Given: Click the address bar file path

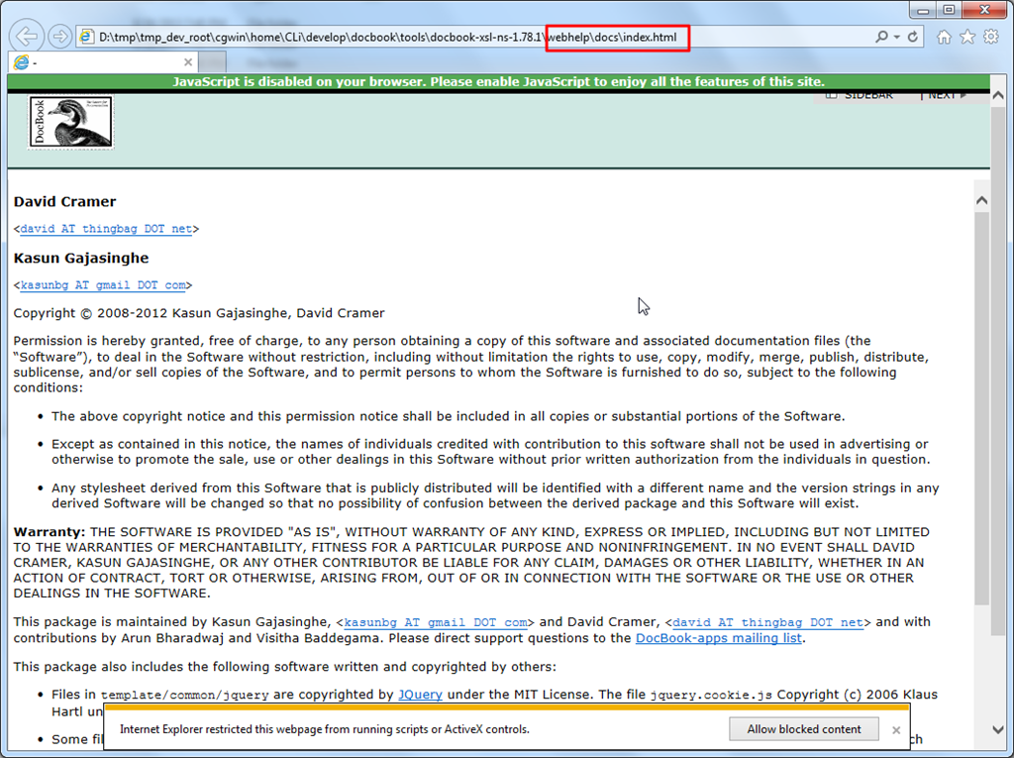Looking at the screenshot, I should click(x=387, y=37).
